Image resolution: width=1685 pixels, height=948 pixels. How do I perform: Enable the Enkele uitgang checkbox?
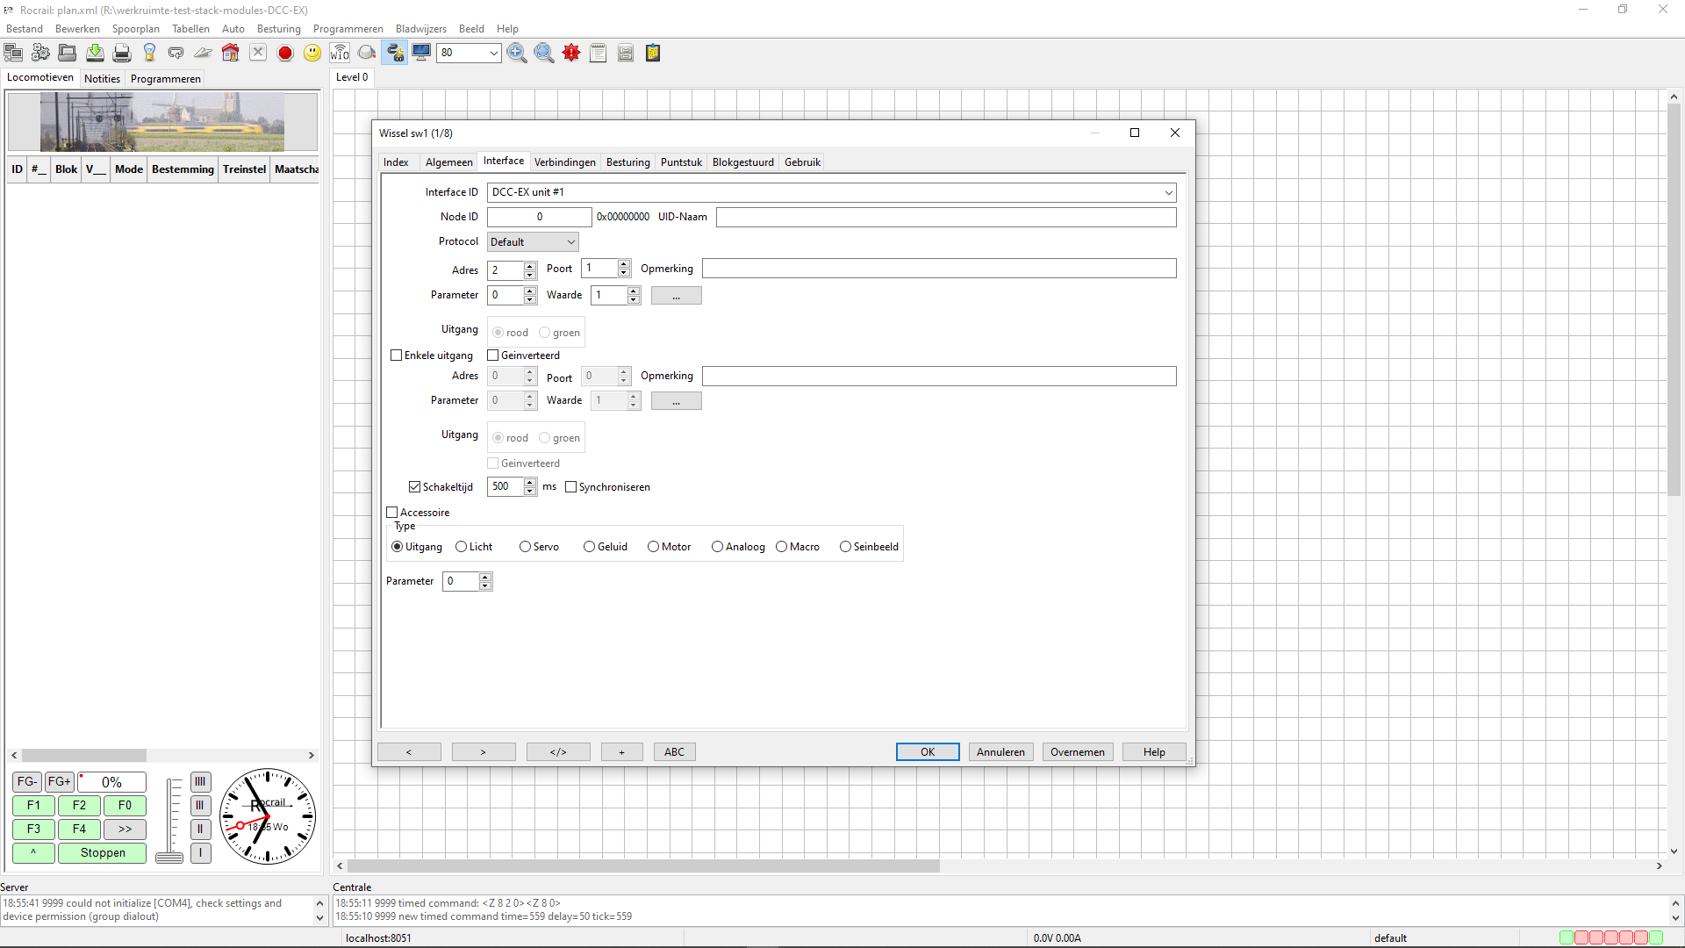pyautogui.click(x=397, y=355)
